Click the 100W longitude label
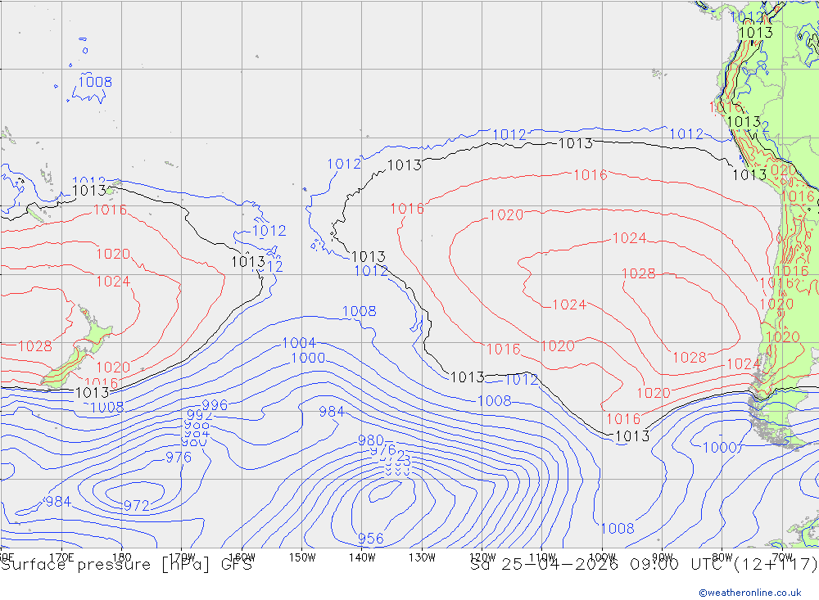The width and height of the screenshot is (819, 600). 602,557
